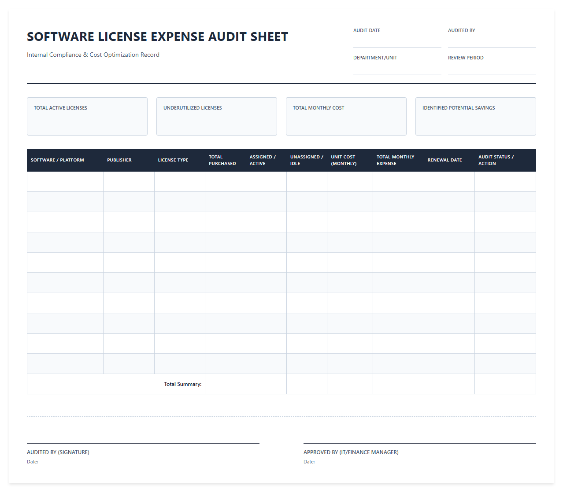Viewport: 563px width, 492px height.
Task: Click the Unassigned / Idle column header
Action: 307,160
